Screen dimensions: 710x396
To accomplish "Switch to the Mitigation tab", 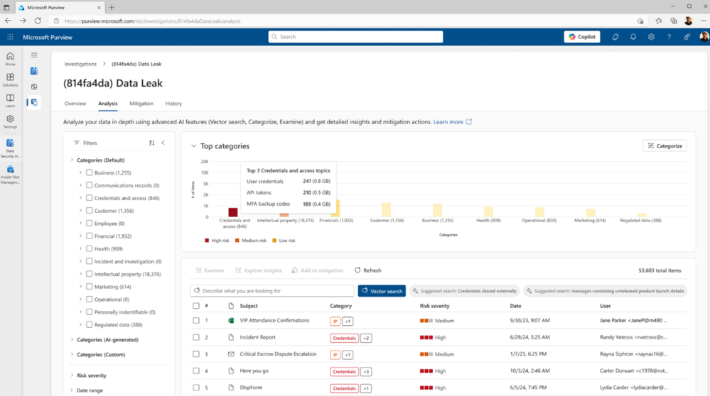I will click(141, 104).
